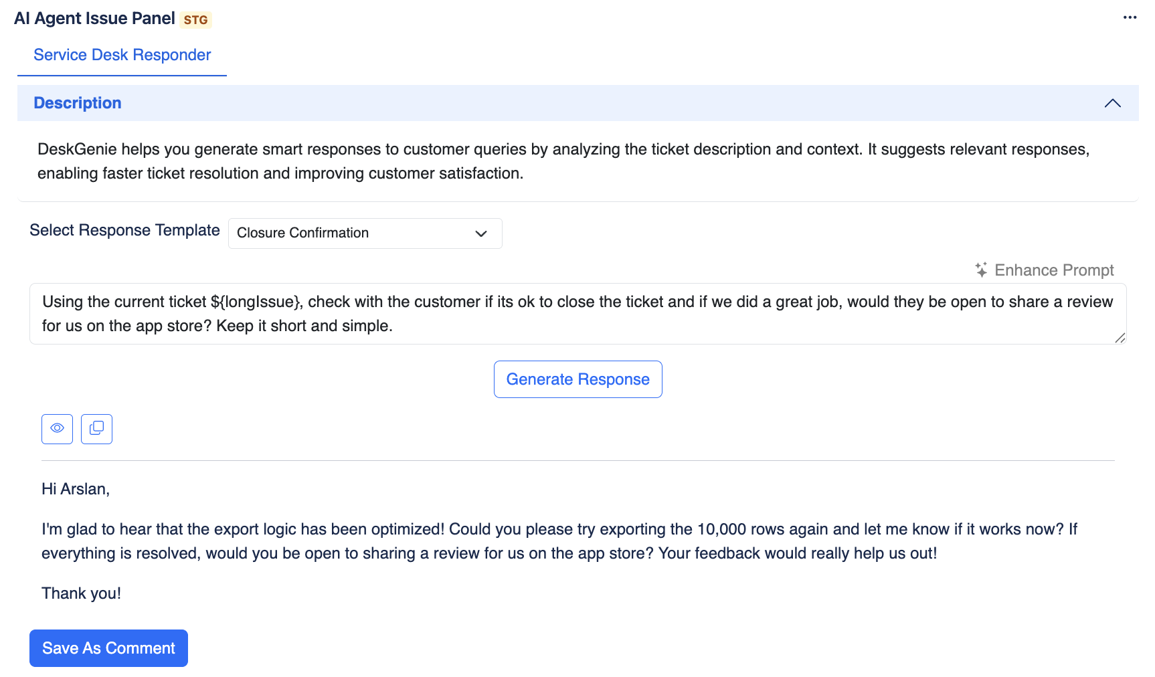Save the response with Save As Comment
The image size is (1155, 677).
tap(108, 648)
